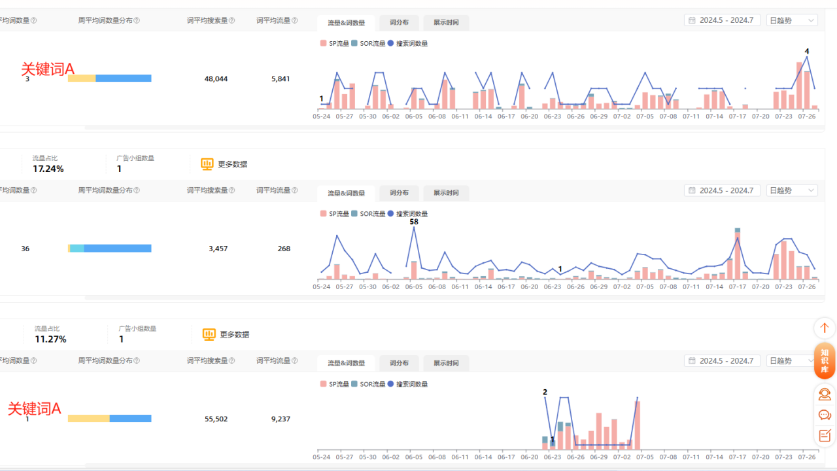Open 日趋势 dropdown in the 55,502 panel
The width and height of the screenshot is (837, 471).
pos(792,360)
